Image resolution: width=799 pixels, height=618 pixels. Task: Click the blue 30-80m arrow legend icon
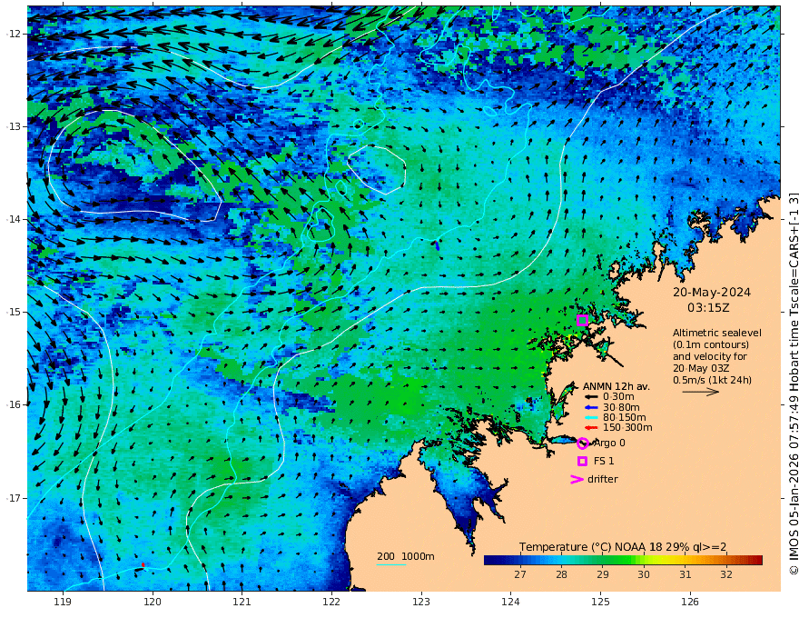(x=591, y=407)
